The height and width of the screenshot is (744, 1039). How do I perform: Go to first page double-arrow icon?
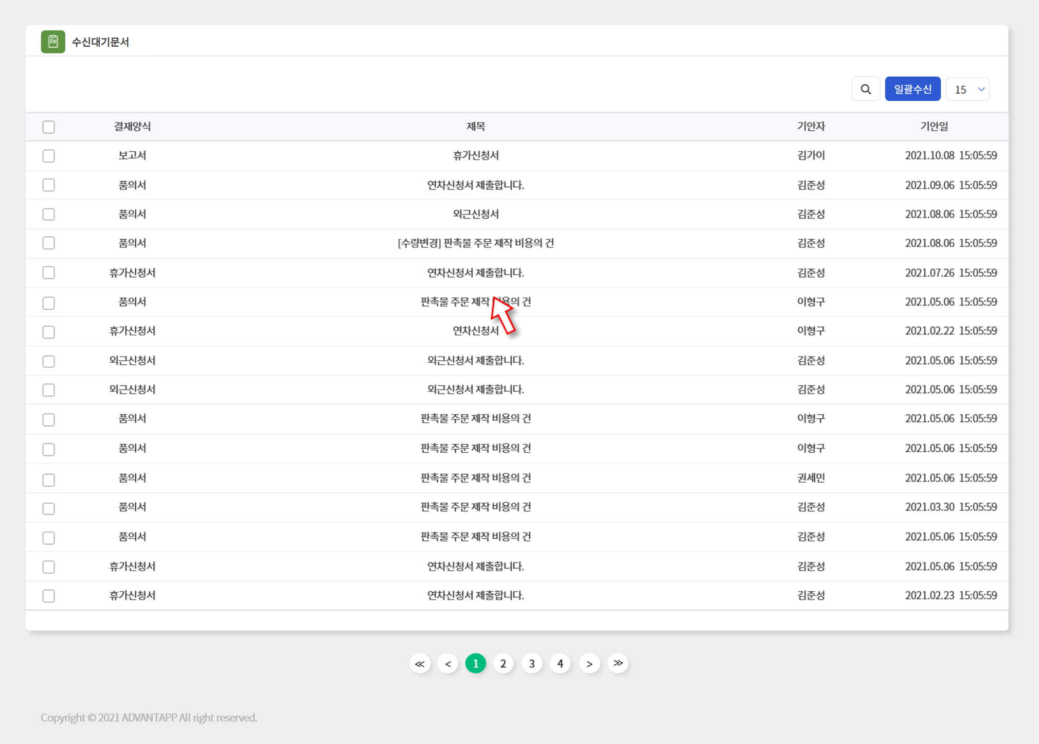coord(420,664)
